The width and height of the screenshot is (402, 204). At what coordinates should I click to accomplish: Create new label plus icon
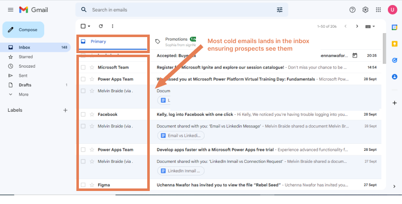point(65,110)
